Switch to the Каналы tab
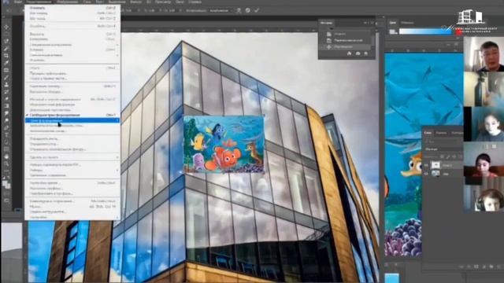The width and height of the screenshot is (504, 283). coord(441,133)
